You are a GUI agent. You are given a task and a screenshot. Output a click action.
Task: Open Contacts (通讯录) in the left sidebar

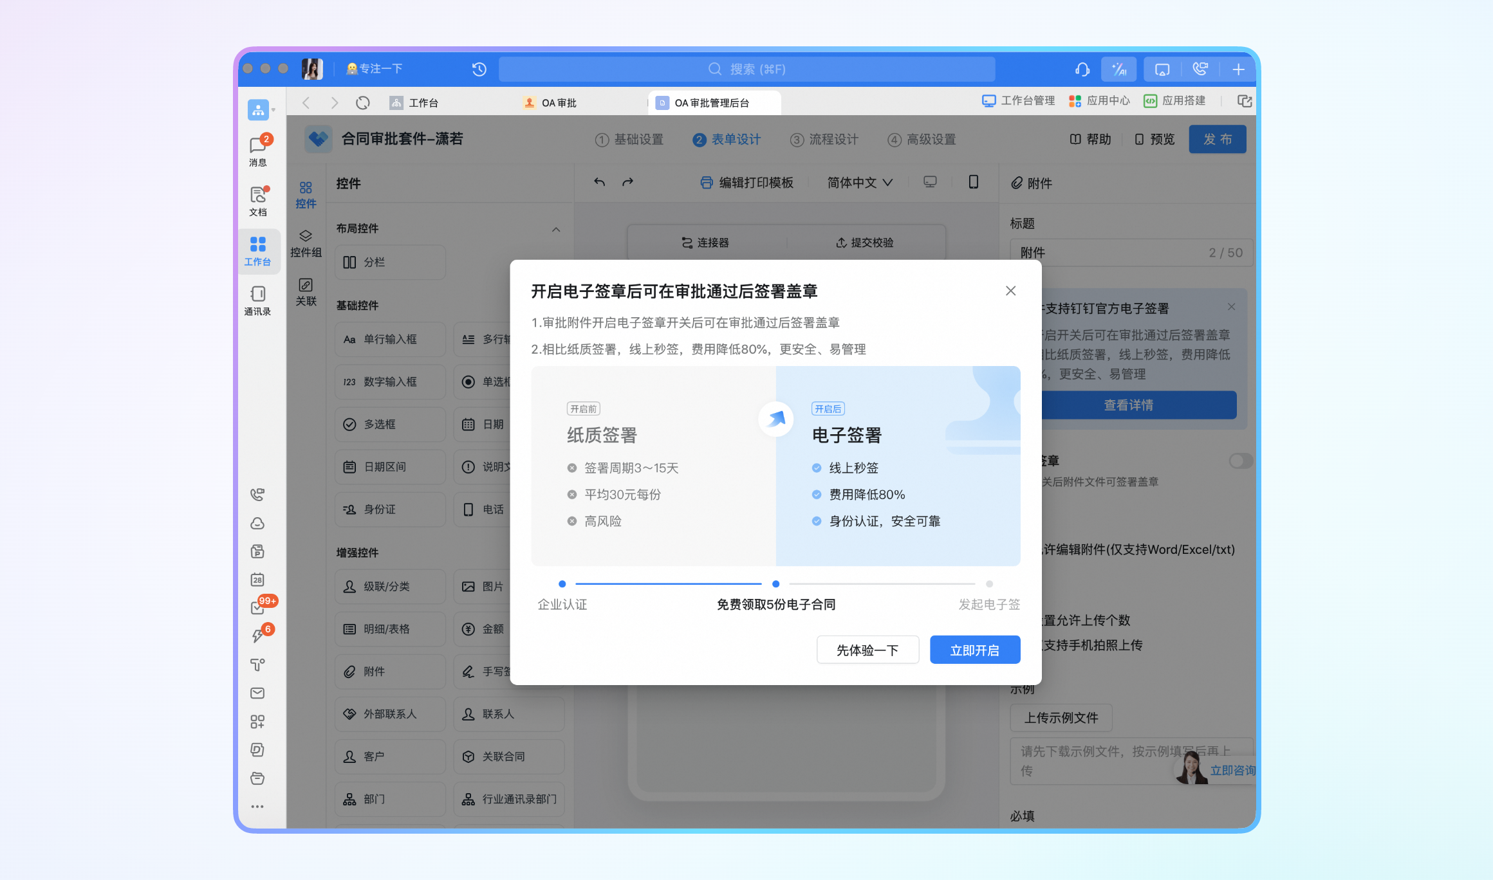coord(258,300)
